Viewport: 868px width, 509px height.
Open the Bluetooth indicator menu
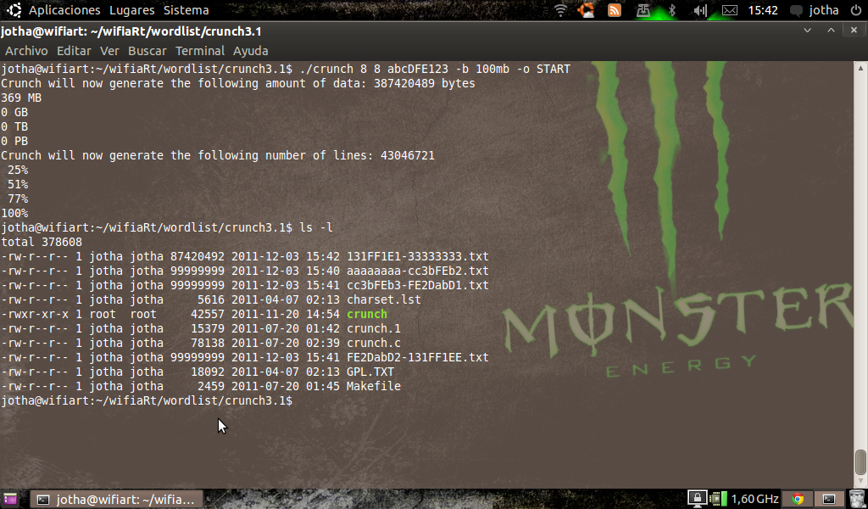672,10
